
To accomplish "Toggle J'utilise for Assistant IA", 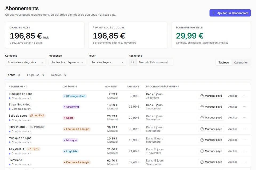I will pos(233,151).
